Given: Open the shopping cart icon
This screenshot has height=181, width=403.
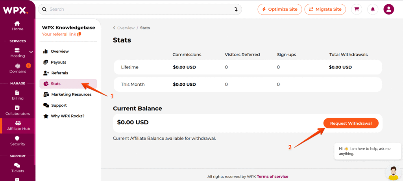Looking at the screenshot, I should tap(357, 9).
